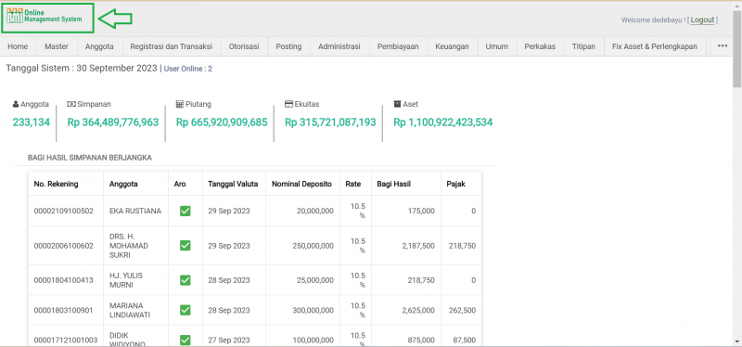Toggle Aro checkbox for DIDIK WIDIYONO
This screenshot has width=742, height=347.
(x=185, y=340)
